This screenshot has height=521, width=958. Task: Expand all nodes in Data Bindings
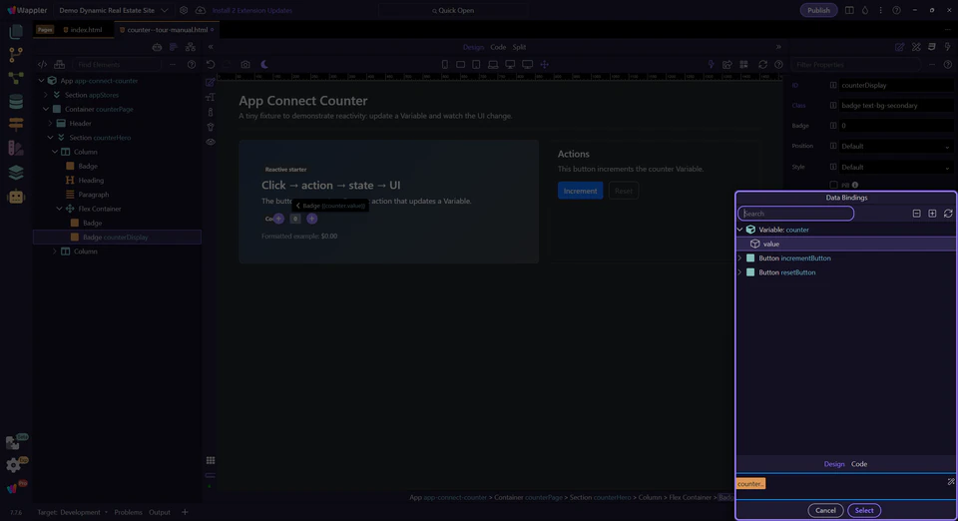click(932, 214)
